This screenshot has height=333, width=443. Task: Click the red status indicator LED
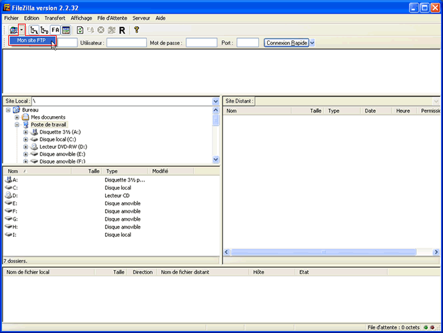pyautogui.click(x=432, y=328)
